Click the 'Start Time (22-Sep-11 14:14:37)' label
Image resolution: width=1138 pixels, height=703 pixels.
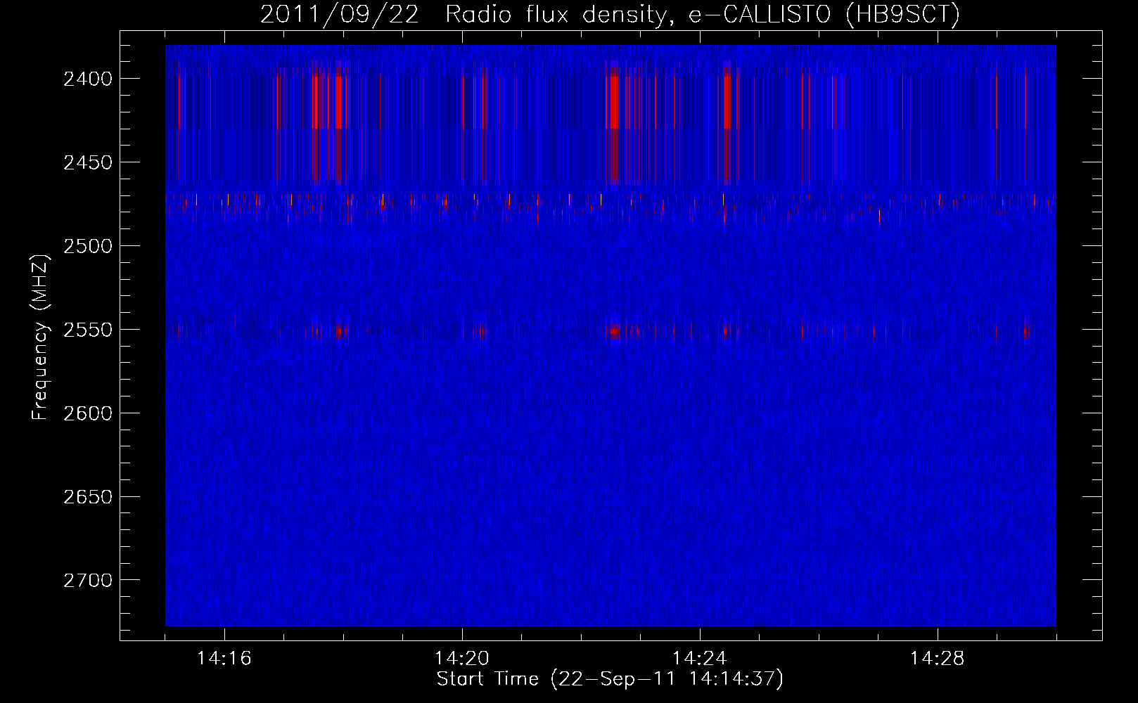pos(610,680)
